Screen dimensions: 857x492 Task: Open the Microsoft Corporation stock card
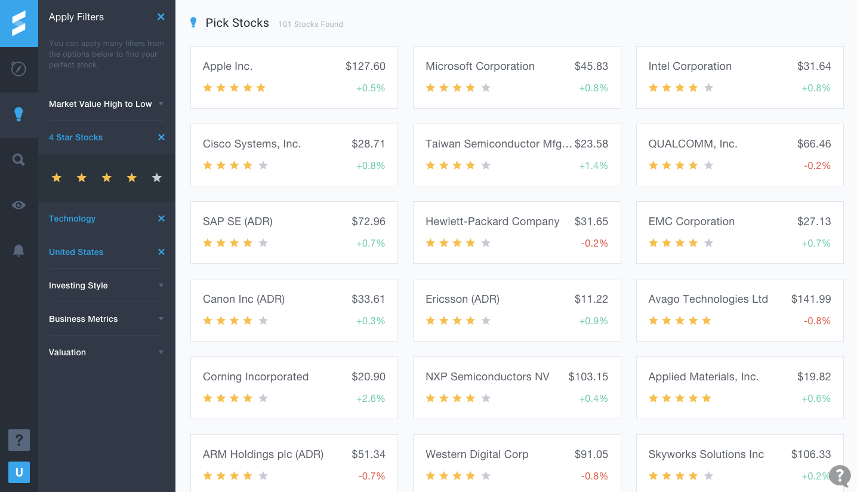(x=516, y=78)
